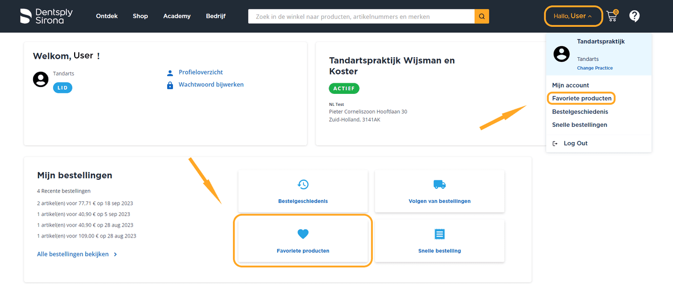Collapse the Hallo, User account dropdown
673x291 pixels.
point(573,16)
